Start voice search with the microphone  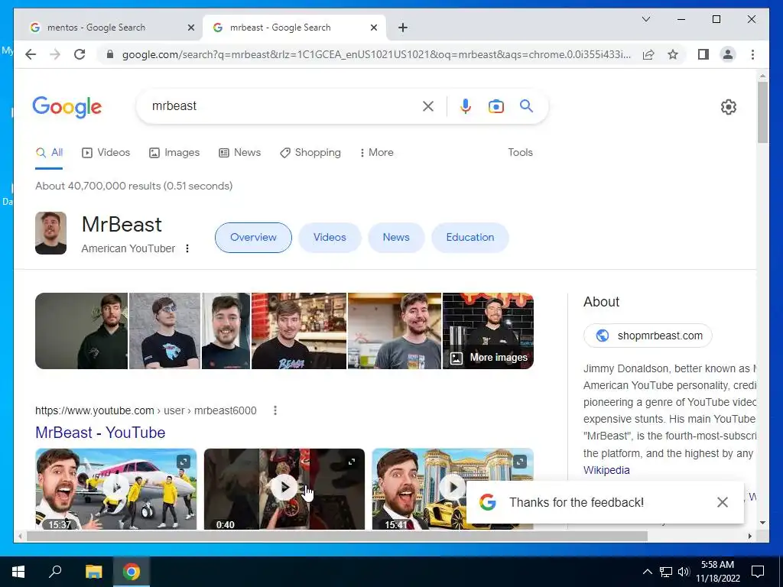[466, 105]
